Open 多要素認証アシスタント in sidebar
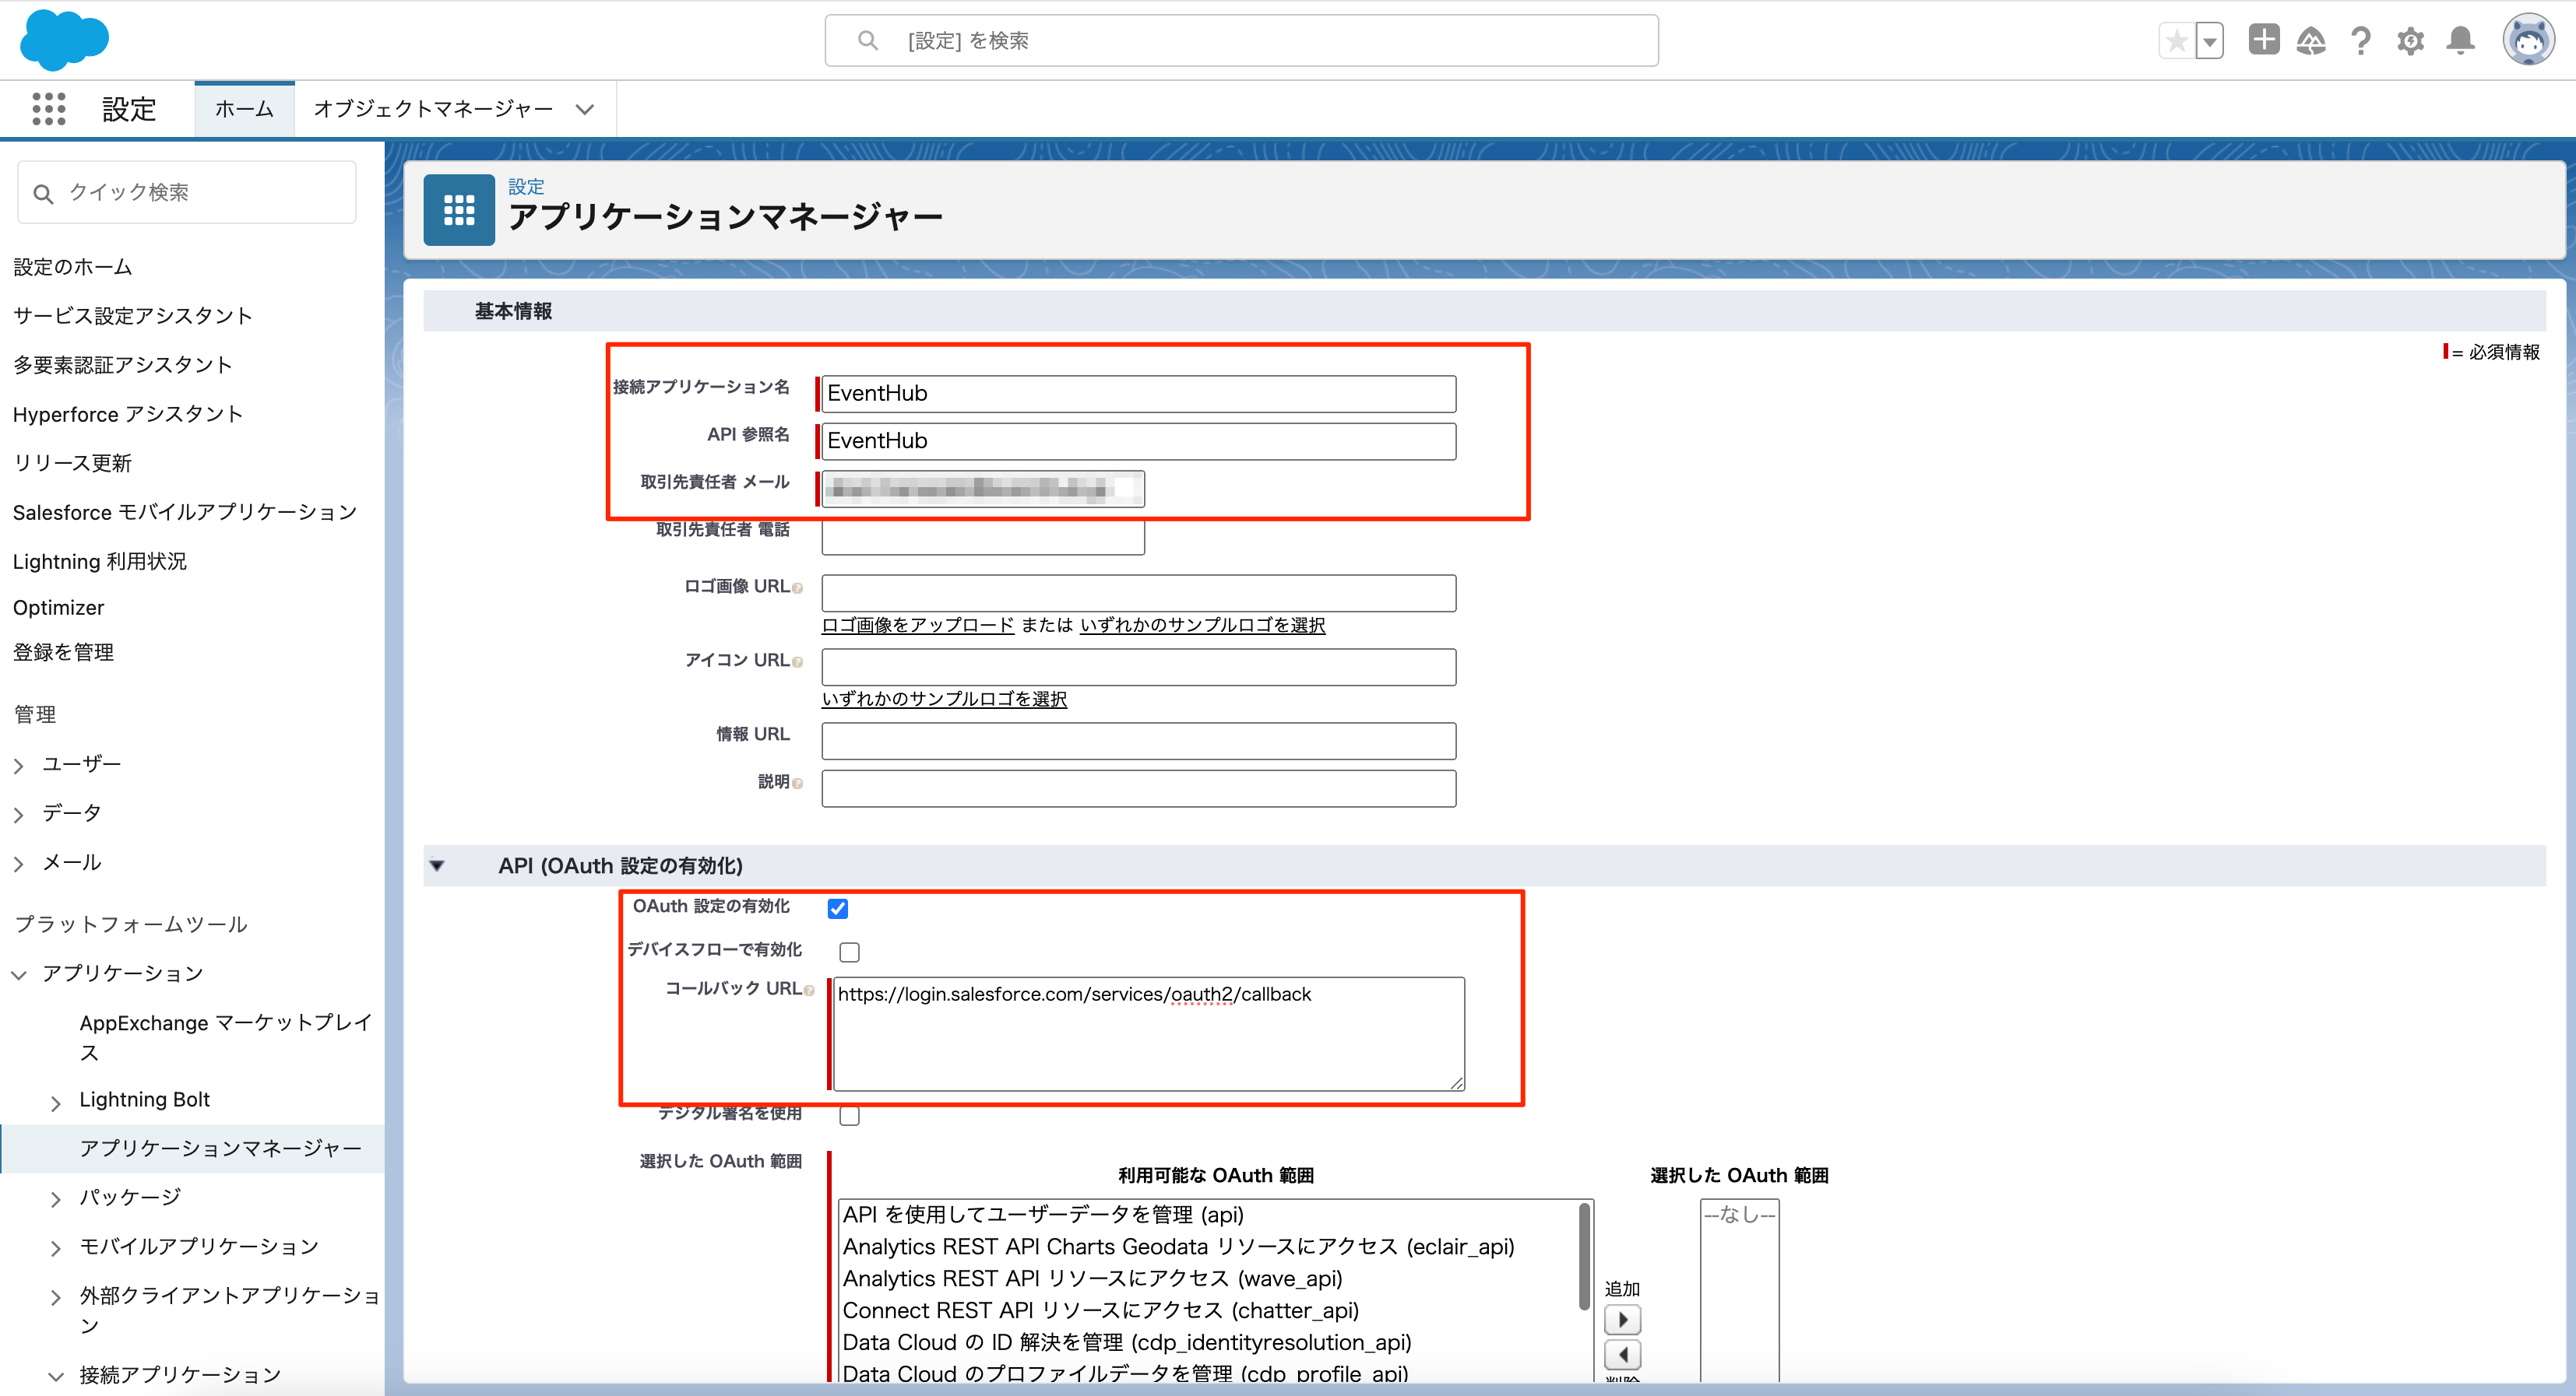 tap(123, 365)
